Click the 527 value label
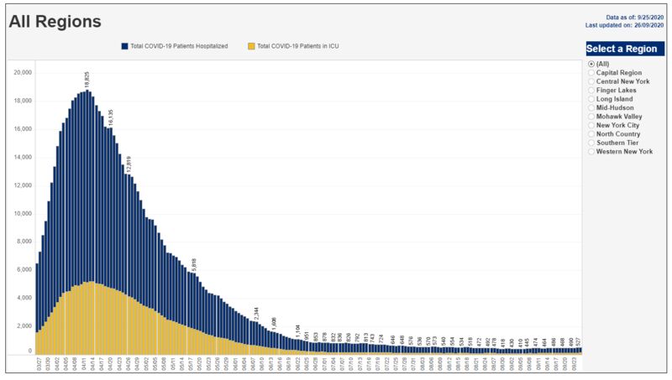This screenshot has height=380, width=672. point(578,342)
